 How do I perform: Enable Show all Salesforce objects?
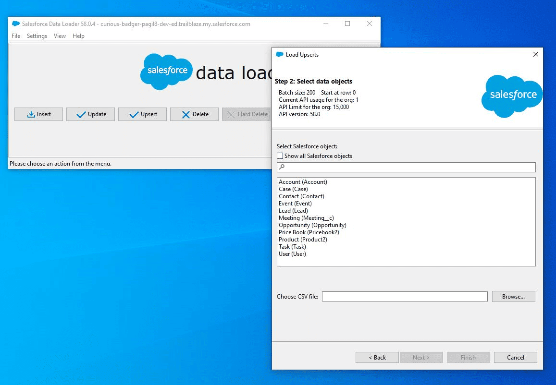click(280, 156)
